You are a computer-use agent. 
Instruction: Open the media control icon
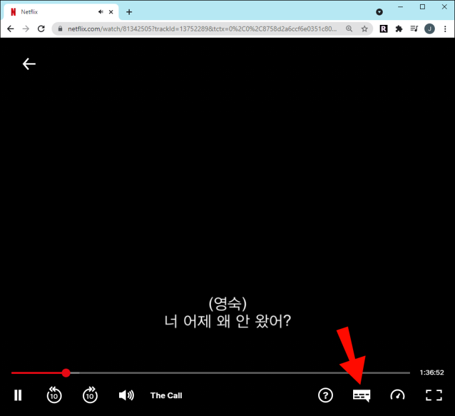coord(414,28)
